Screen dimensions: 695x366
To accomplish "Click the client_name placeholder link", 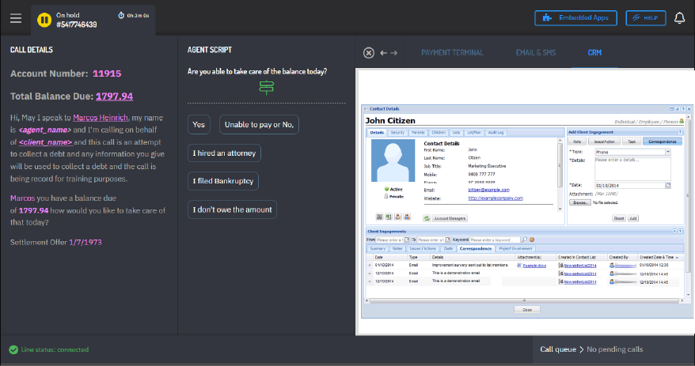I will (46, 142).
